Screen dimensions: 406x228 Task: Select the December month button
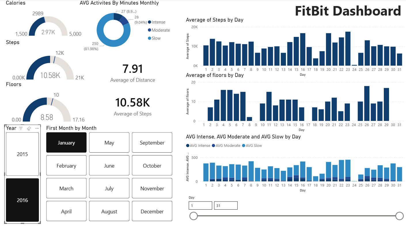152,211
